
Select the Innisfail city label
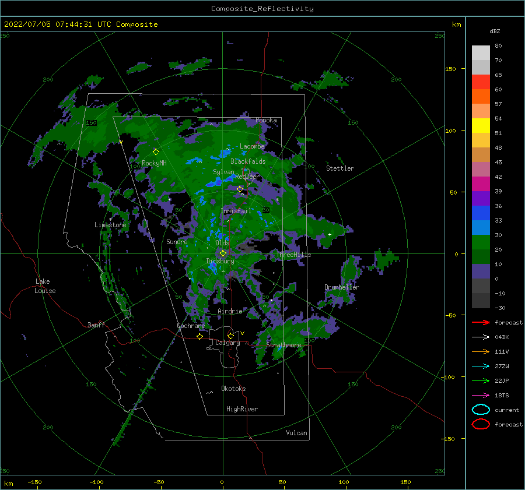pos(236,211)
